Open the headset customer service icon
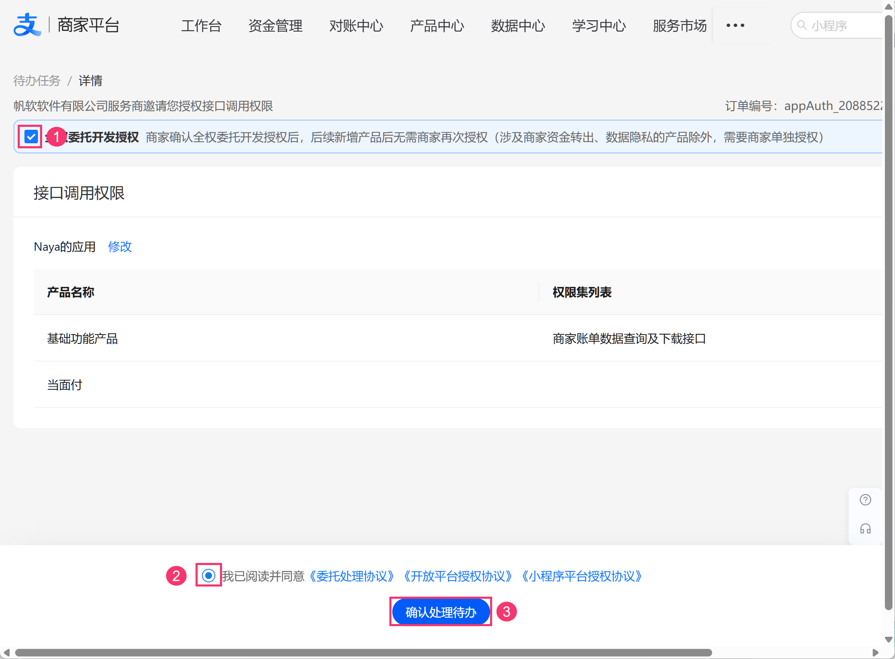 (x=865, y=529)
